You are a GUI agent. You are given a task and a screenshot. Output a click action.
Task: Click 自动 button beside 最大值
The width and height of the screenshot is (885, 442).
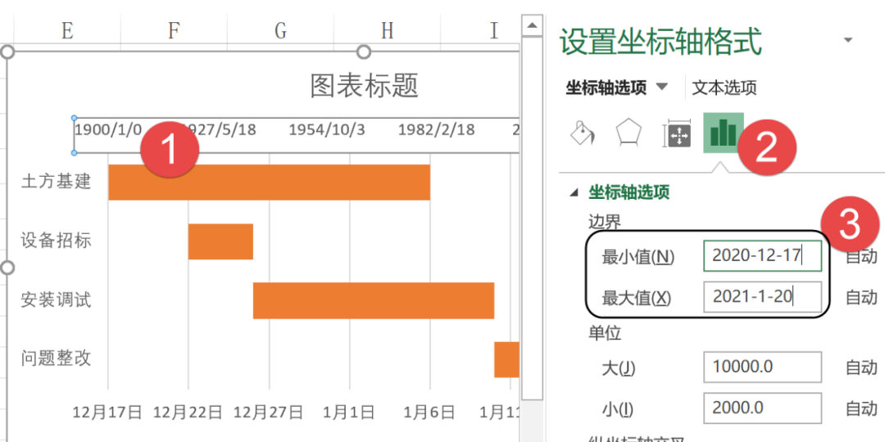[x=862, y=296]
